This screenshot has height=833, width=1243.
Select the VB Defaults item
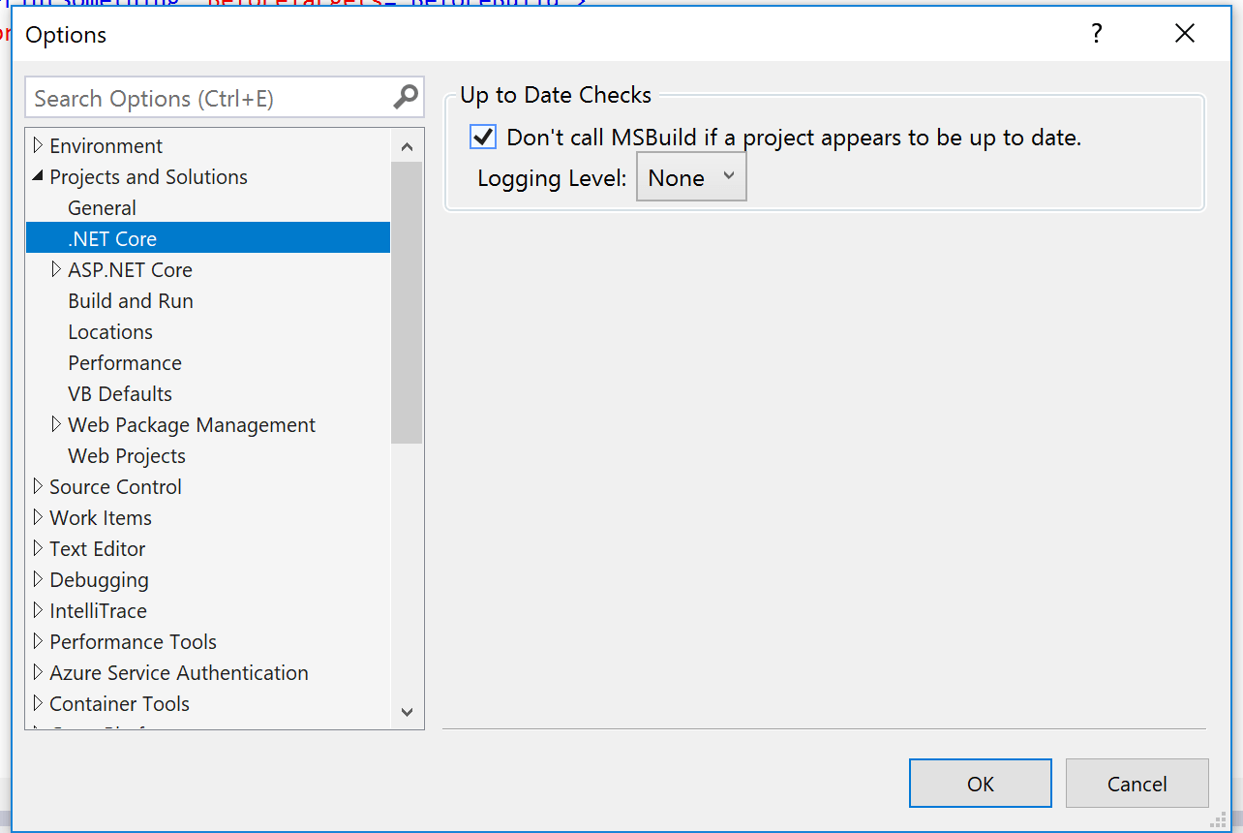coord(120,394)
